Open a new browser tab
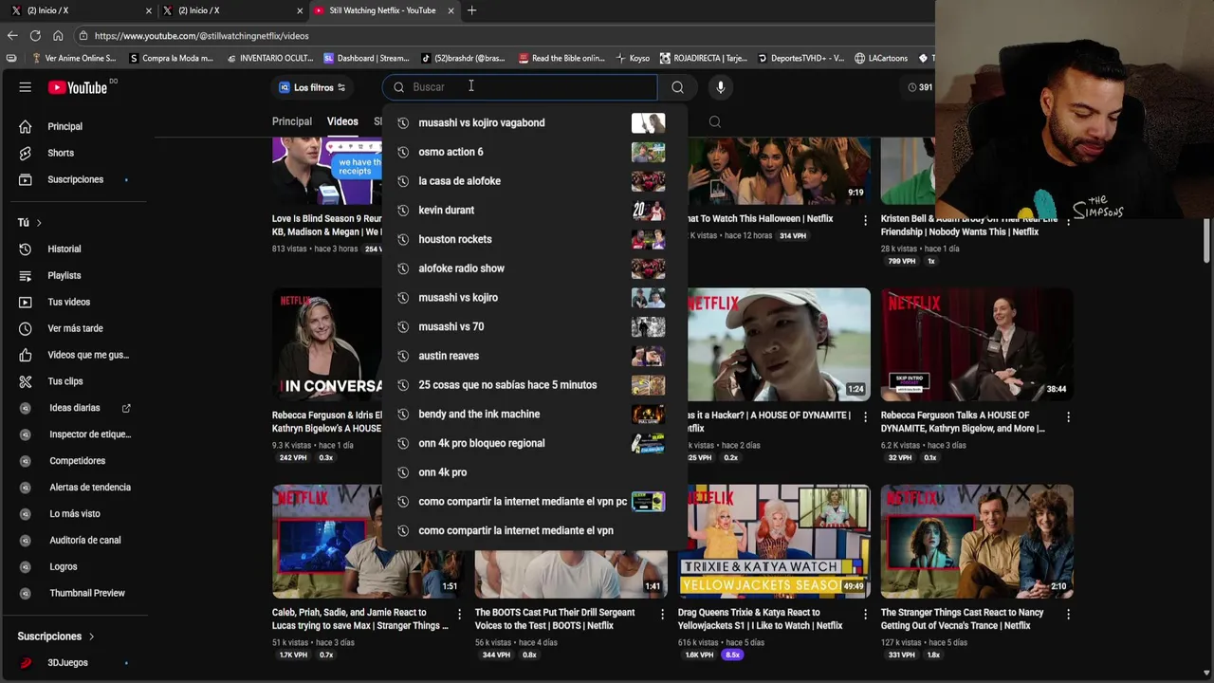This screenshot has height=683, width=1214. coord(471,10)
